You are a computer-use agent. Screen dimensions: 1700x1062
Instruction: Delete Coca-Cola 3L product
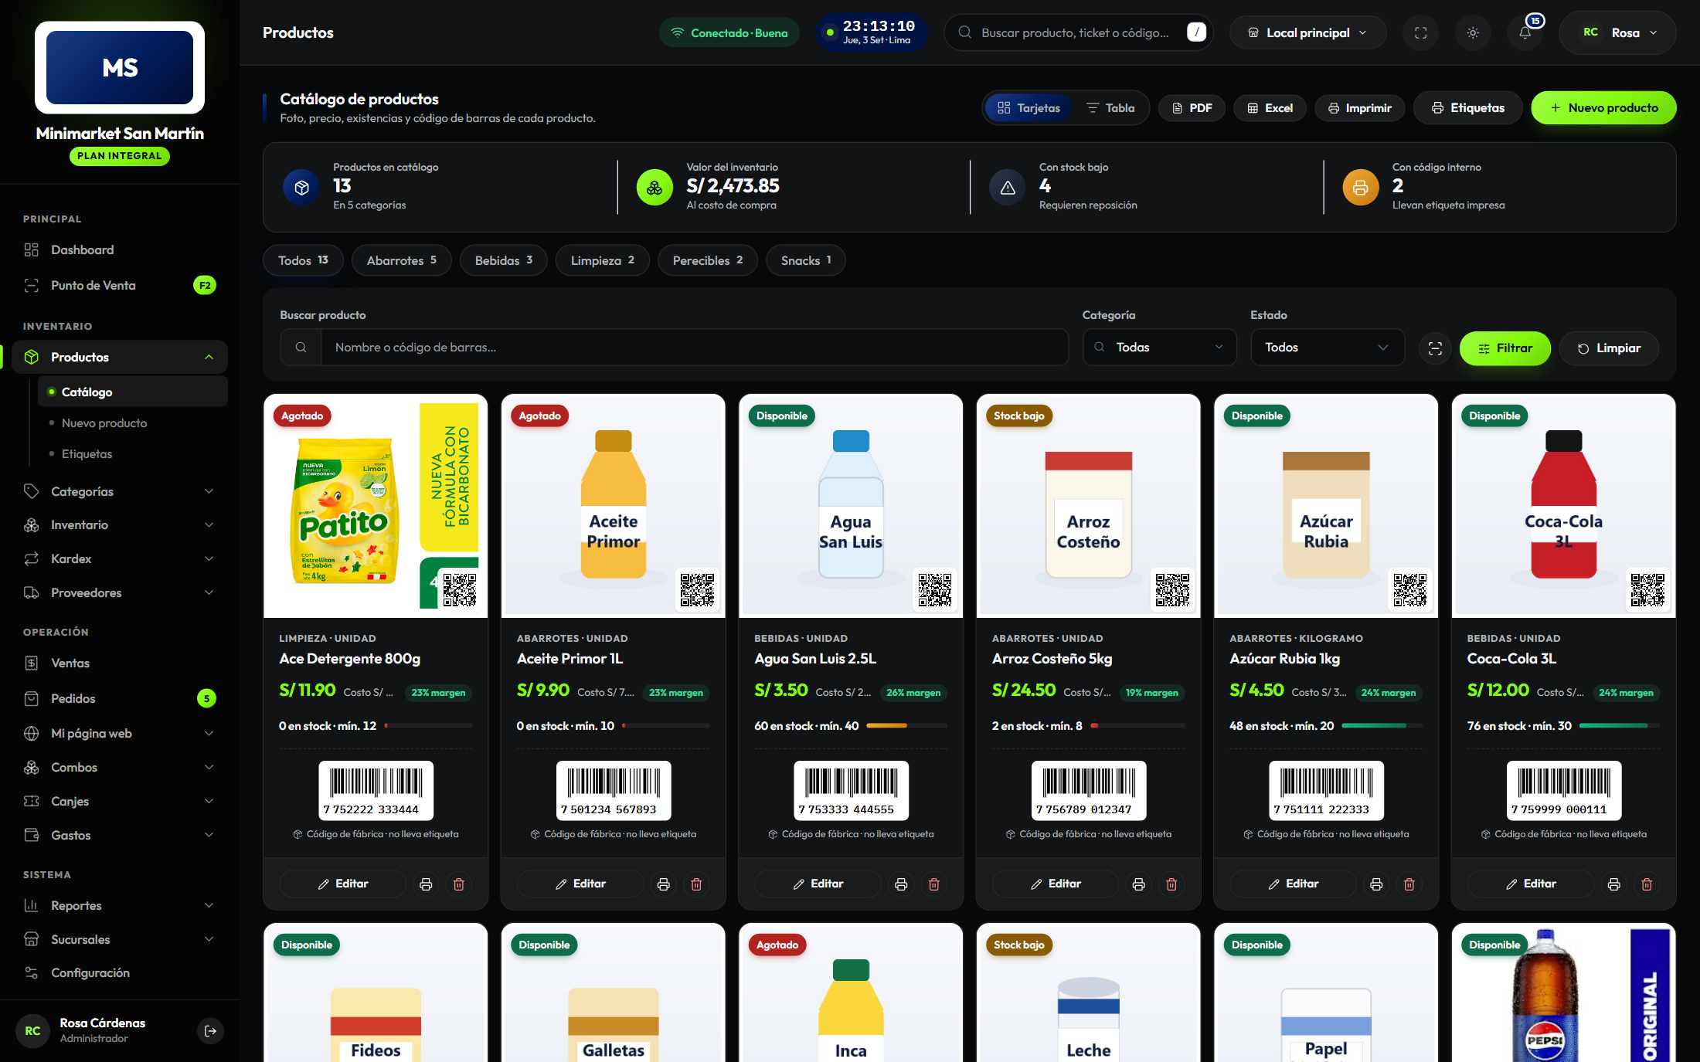[x=1647, y=884]
